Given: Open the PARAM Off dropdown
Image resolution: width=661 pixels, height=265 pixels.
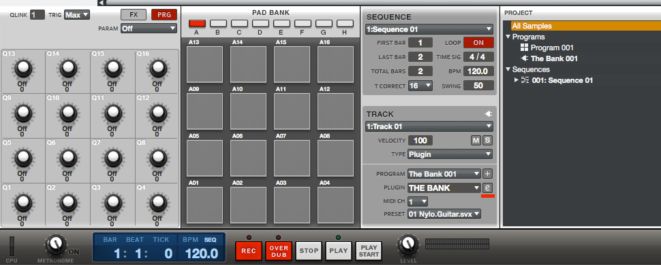Looking at the screenshot, I should click(x=149, y=29).
